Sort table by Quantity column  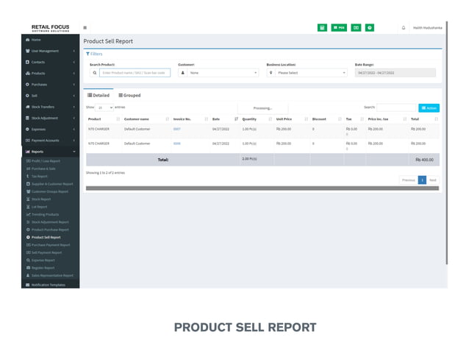pos(257,119)
